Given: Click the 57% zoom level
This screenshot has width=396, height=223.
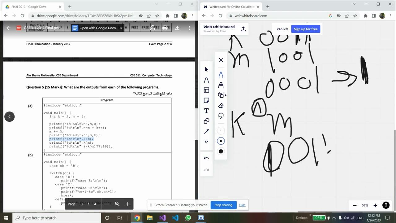Looking at the screenshot, I should [x=365, y=205].
